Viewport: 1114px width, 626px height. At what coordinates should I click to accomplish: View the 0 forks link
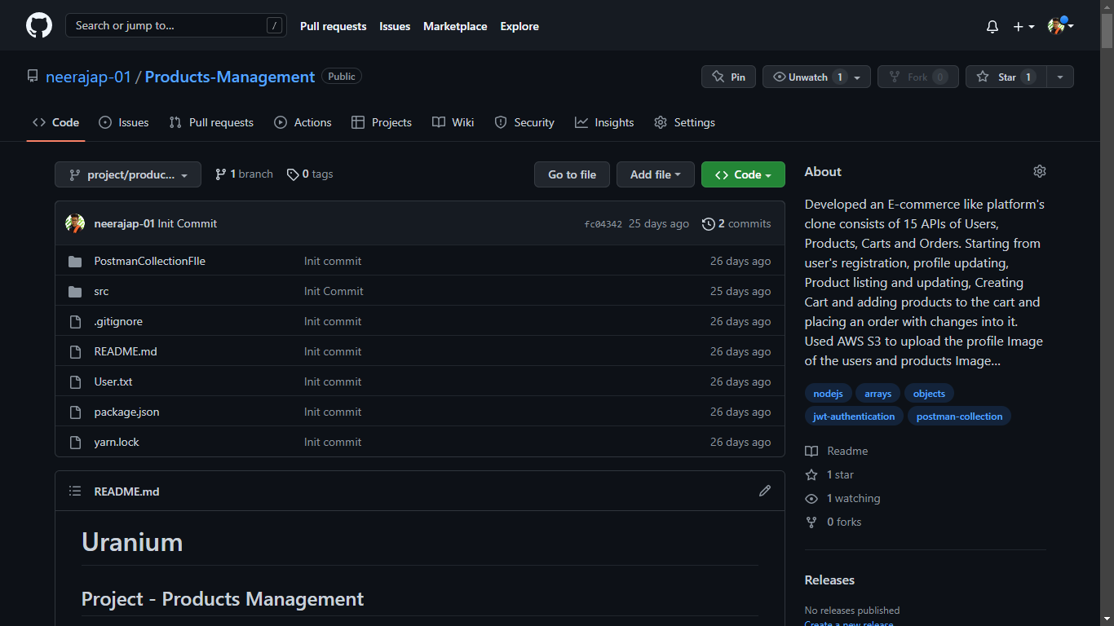click(833, 522)
